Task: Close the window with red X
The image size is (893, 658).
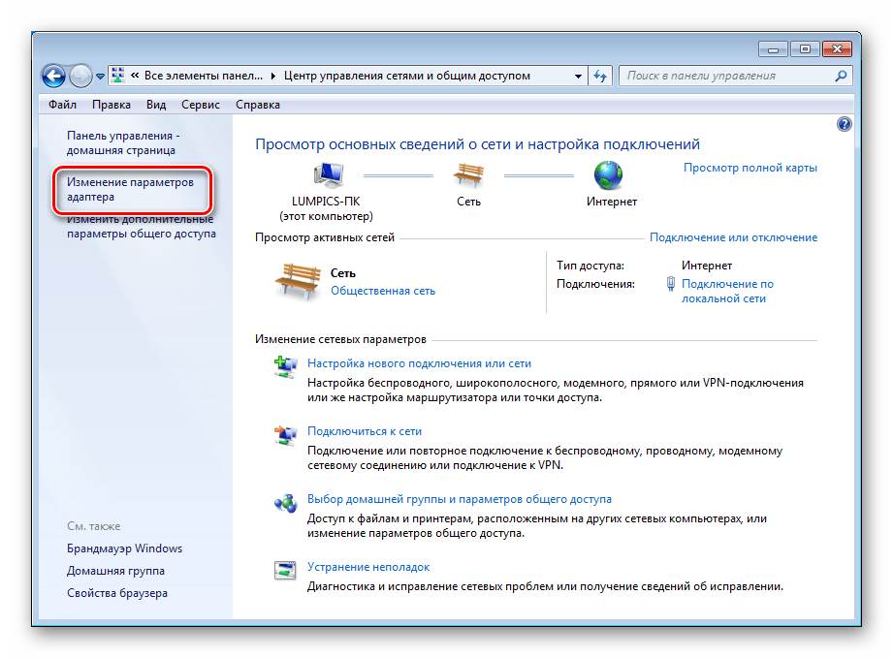Action: click(x=837, y=49)
